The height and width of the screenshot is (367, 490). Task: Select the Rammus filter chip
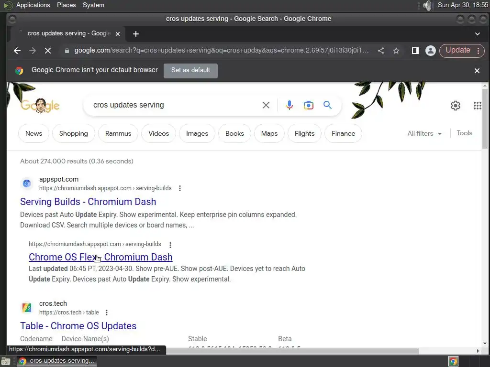coord(118,134)
